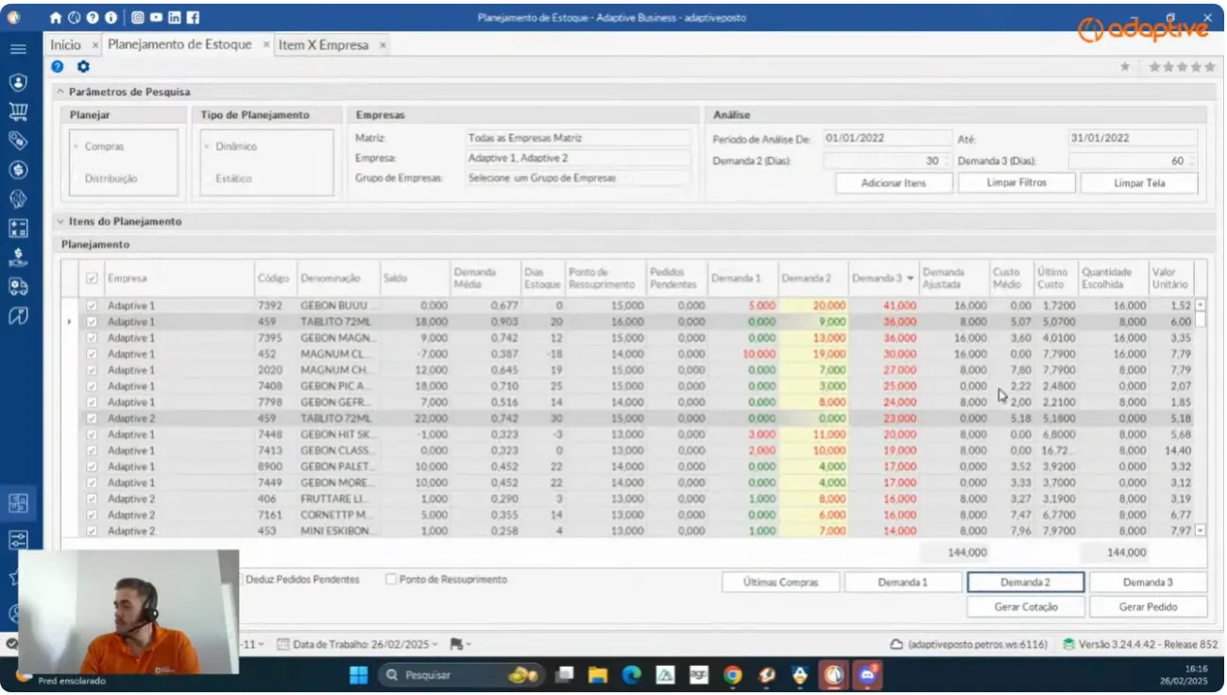Screen dimensions: 1227x695
Task: Click the table scrollbar down arrow
Action: (1201, 531)
